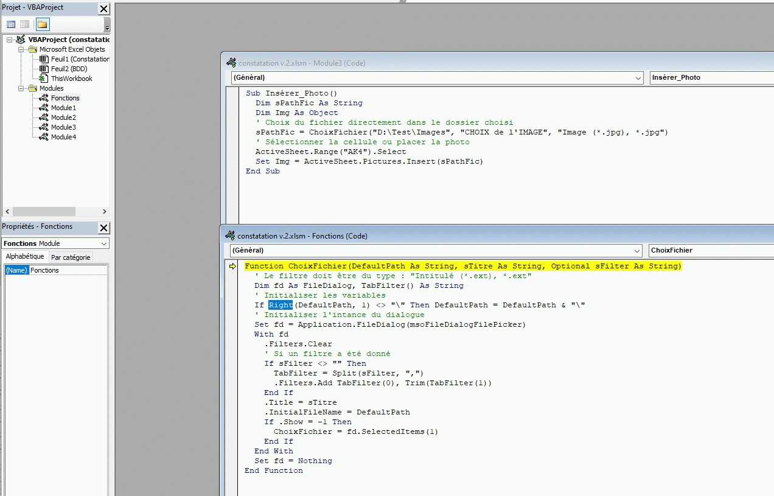The image size is (774, 496).
Task: Open the Insérer_Photo procedure dropdown
Action: pos(711,78)
